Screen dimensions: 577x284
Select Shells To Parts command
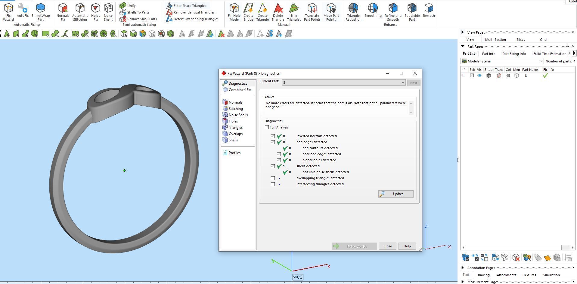point(135,12)
